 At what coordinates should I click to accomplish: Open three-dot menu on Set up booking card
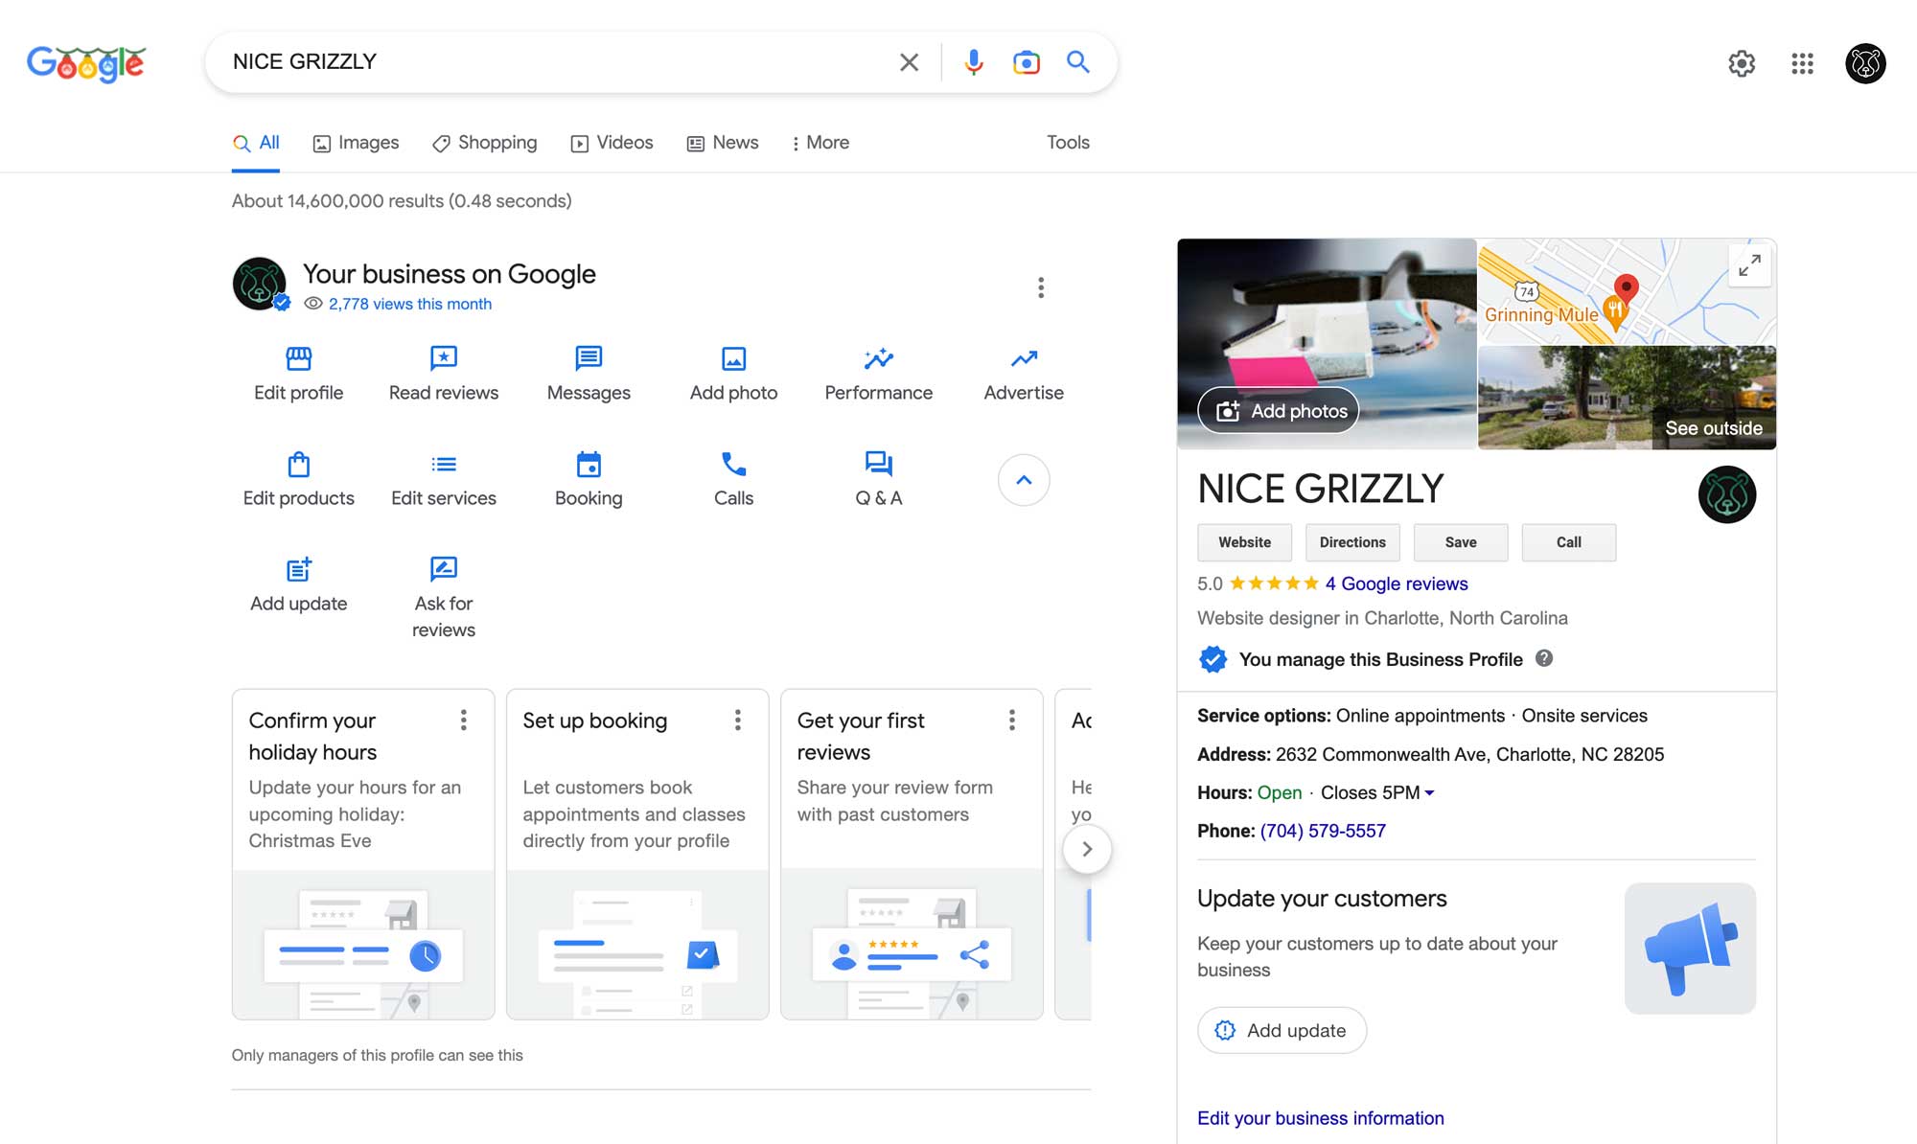737,721
